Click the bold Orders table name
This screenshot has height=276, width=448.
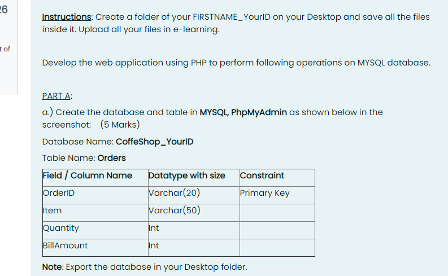point(111,158)
